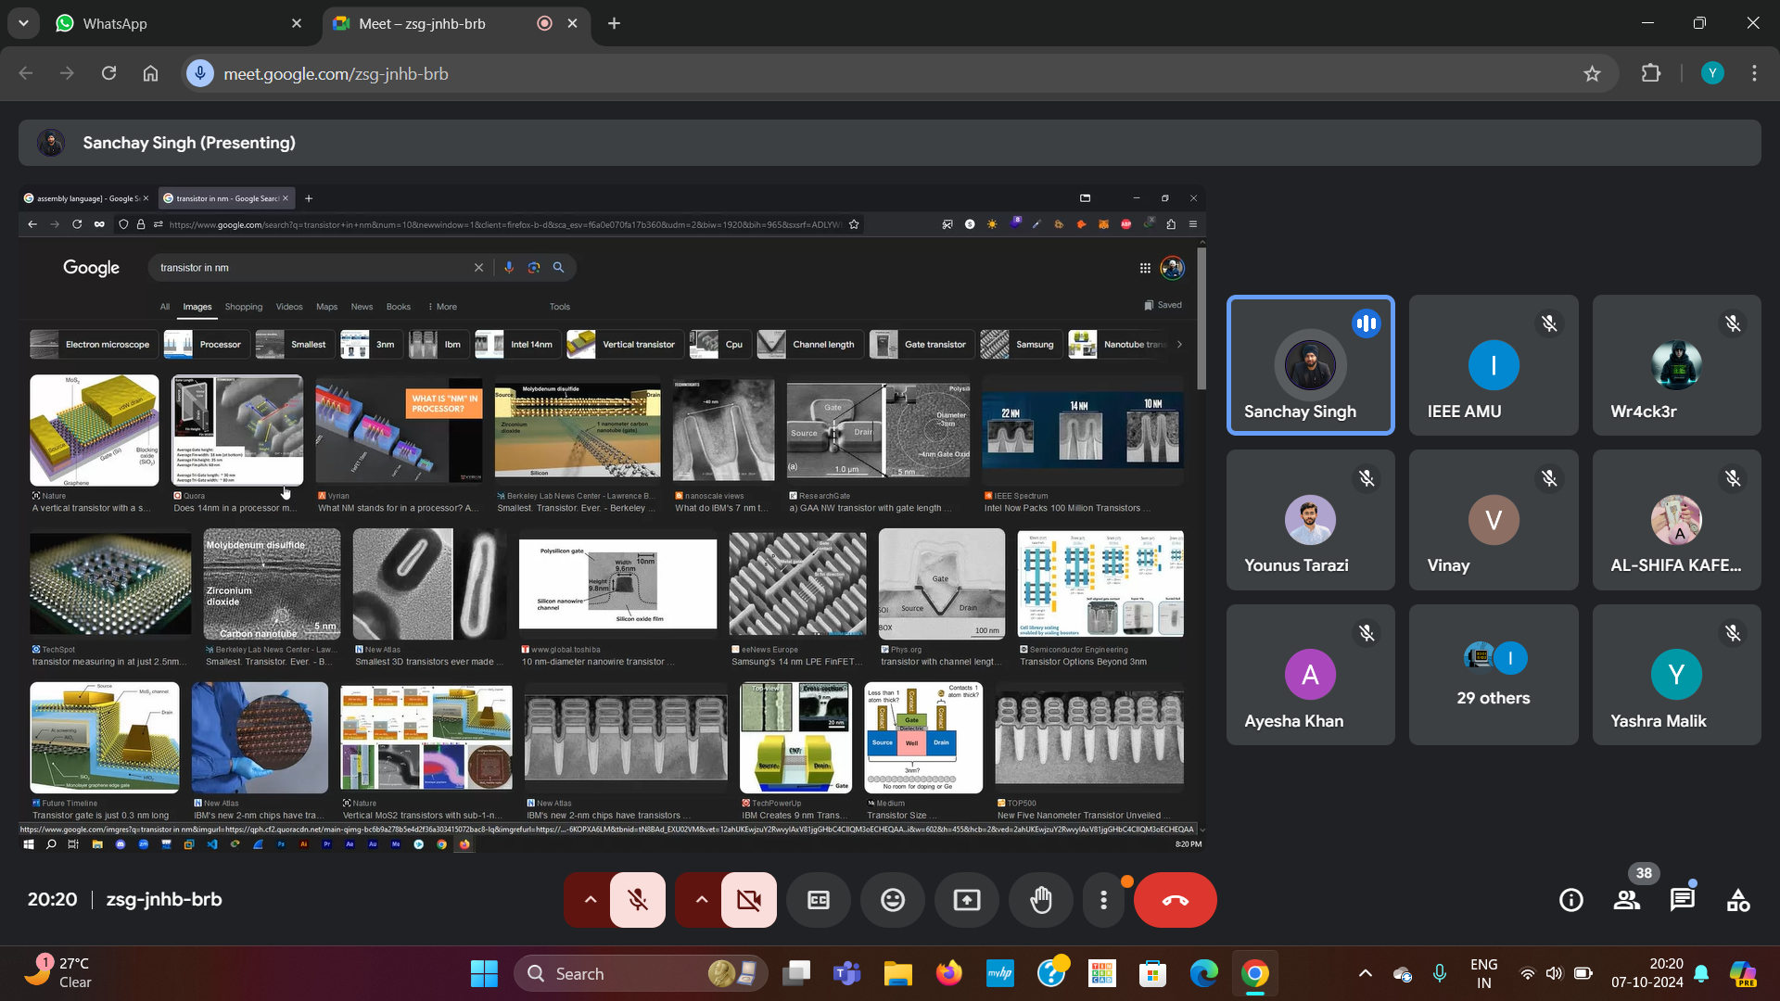Leave the call with red hang-up button
The width and height of the screenshot is (1780, 1001).
[x=1175, y=900]
